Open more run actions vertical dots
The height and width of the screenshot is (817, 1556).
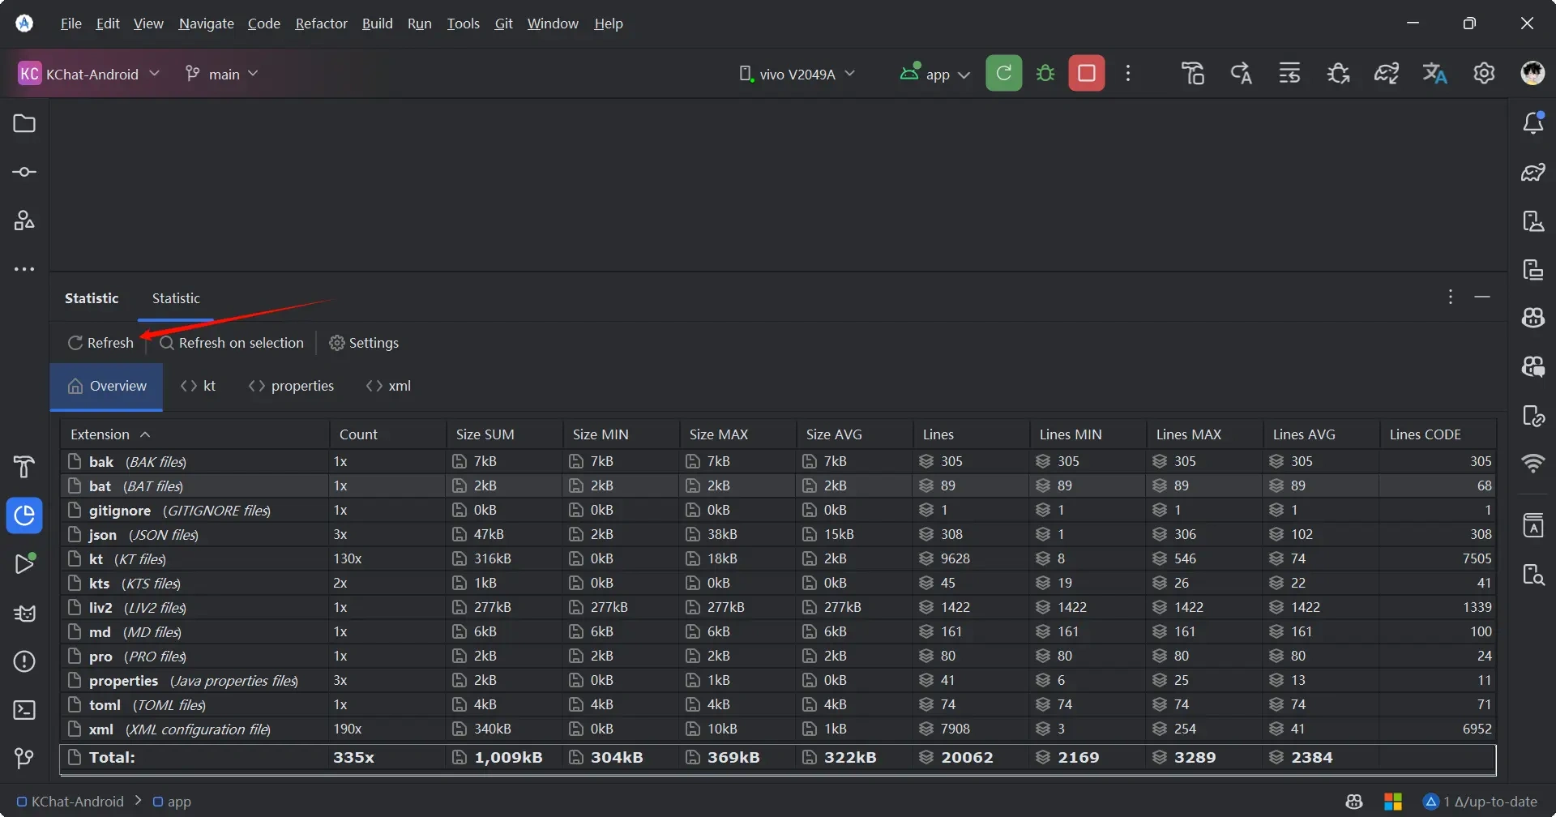click(1128, 74)
